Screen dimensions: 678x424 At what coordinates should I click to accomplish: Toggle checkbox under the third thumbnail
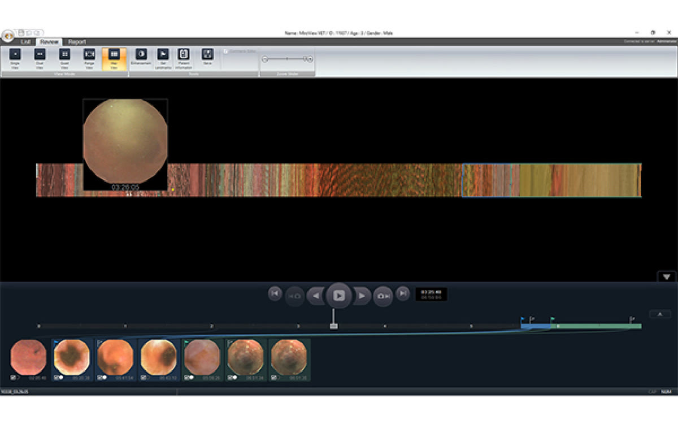pos(100,377)
